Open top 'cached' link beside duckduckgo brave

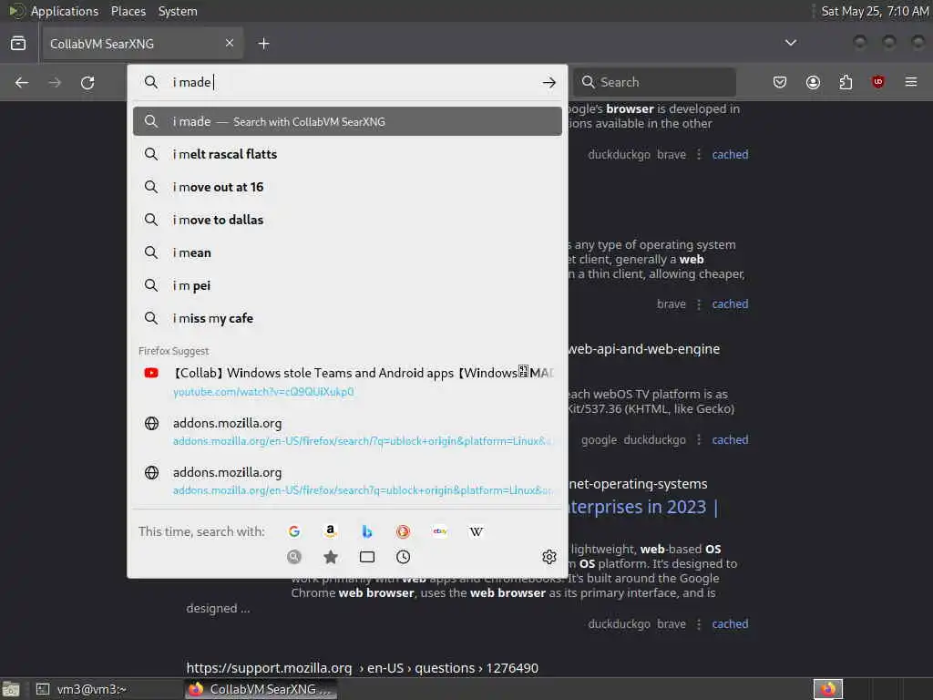click(730, 154)
